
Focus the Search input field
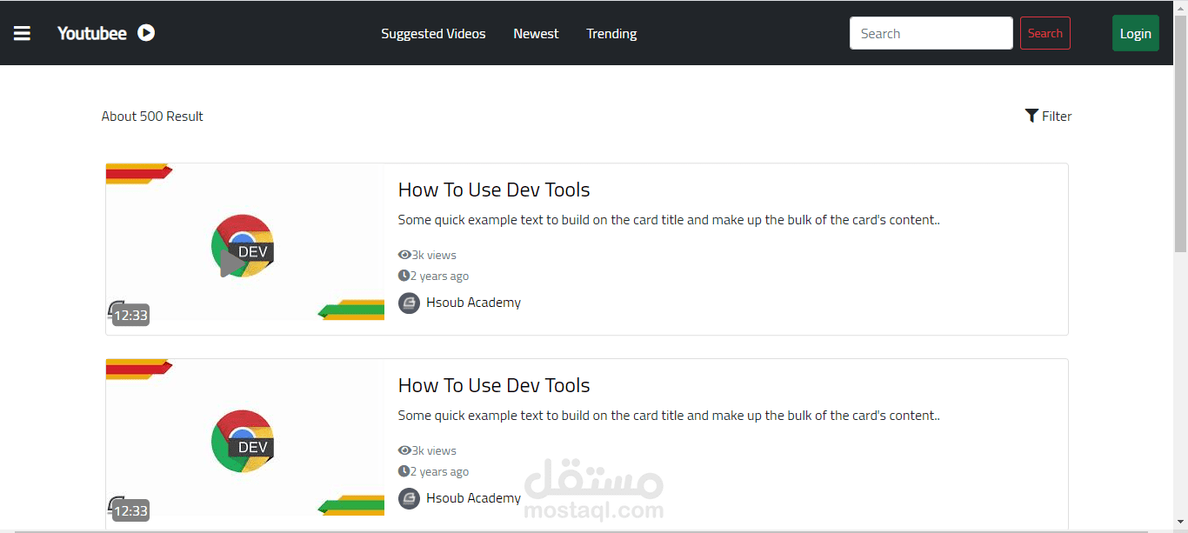tap(931, 33)
